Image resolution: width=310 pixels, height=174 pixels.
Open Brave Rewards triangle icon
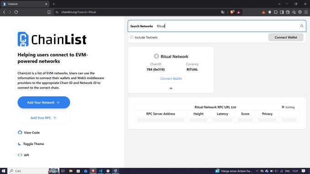pyautogui.click(x=238, y=12)
